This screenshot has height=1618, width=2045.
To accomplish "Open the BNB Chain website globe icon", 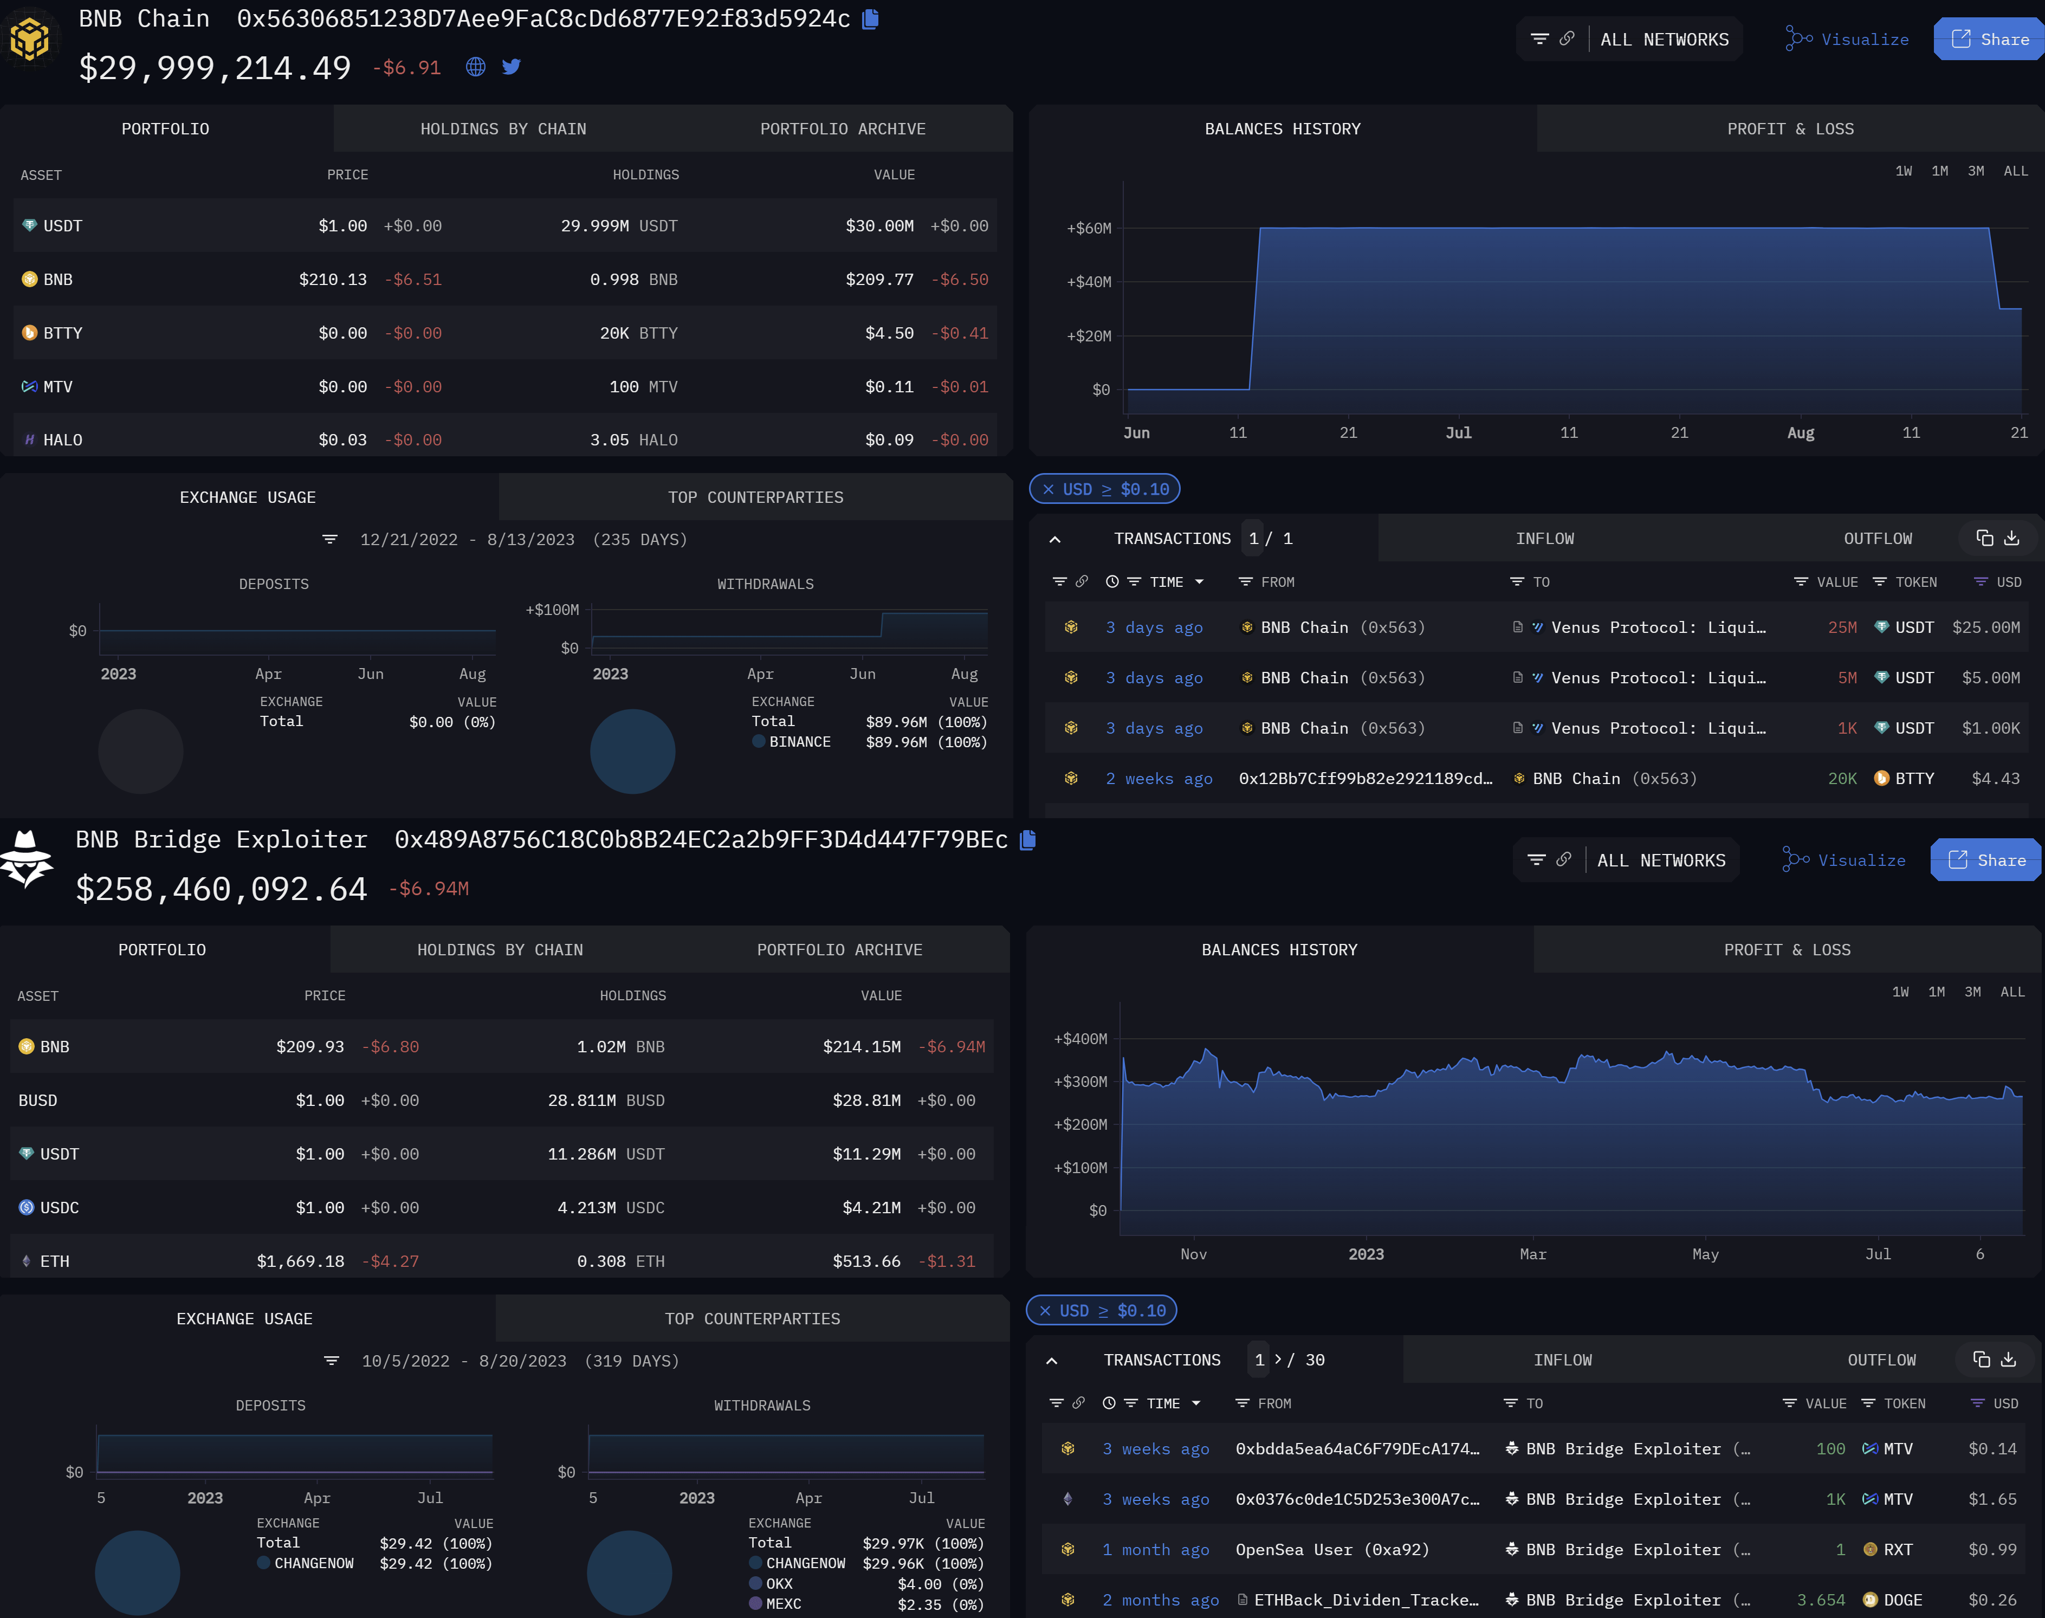I will pyautogui.click(x=476, y=67).
